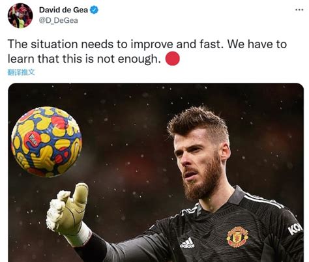Viewport: 309px width, 262px height.
Task: Click the white sponsor lettering on sleeve
Action: pos(295,228)
